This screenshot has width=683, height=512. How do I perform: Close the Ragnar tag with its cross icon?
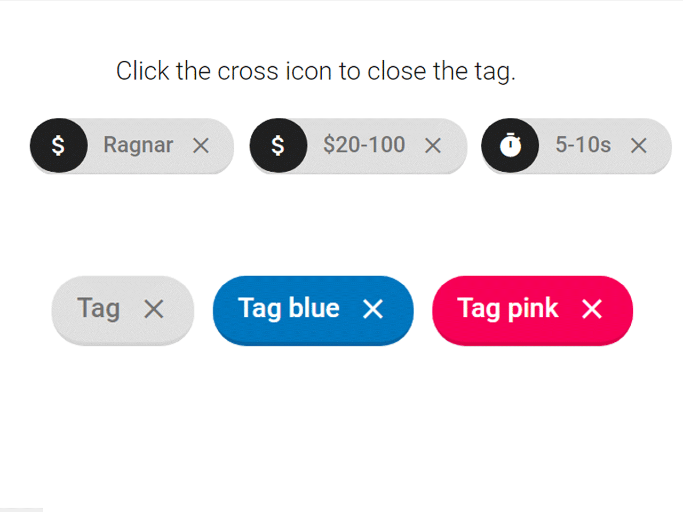201,146
